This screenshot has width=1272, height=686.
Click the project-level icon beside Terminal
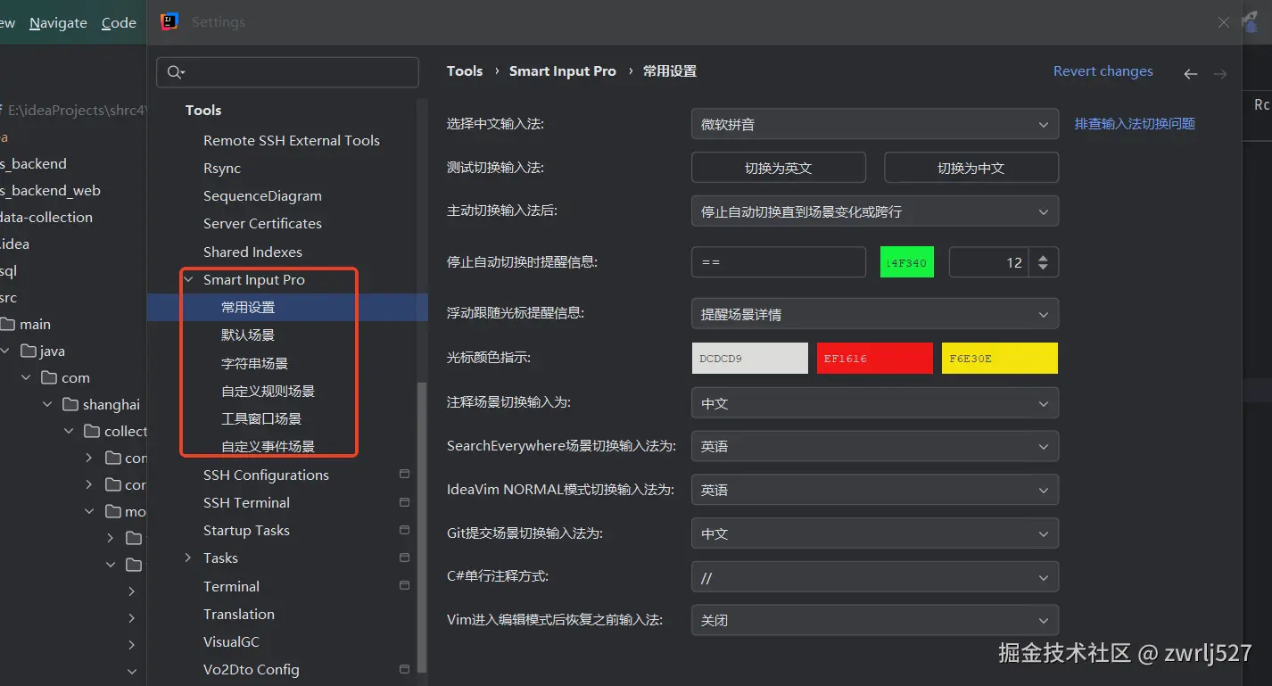[x=404, y=586]
